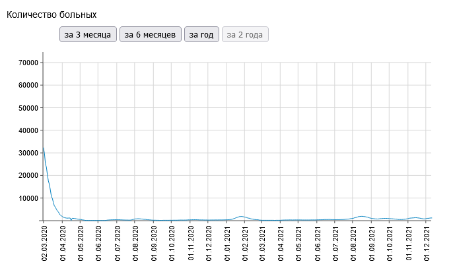Image resolution: width=453 pixels, height=276 pixels.
Task: Click the 40000 value on vertical axis
Action: click(28, 131)
